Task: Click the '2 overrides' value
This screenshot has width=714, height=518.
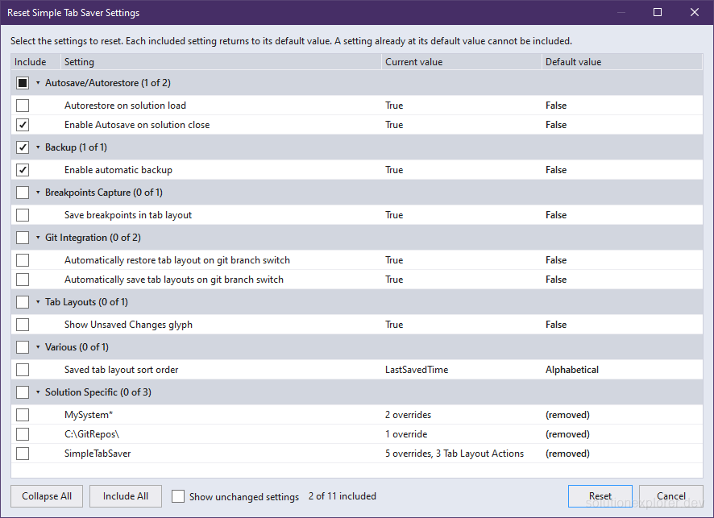Action: 408,415
